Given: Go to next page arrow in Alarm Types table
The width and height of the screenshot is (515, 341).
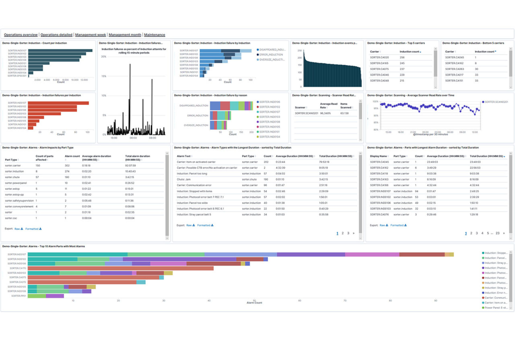Looking at the screenshot, I should pos(354,233).
